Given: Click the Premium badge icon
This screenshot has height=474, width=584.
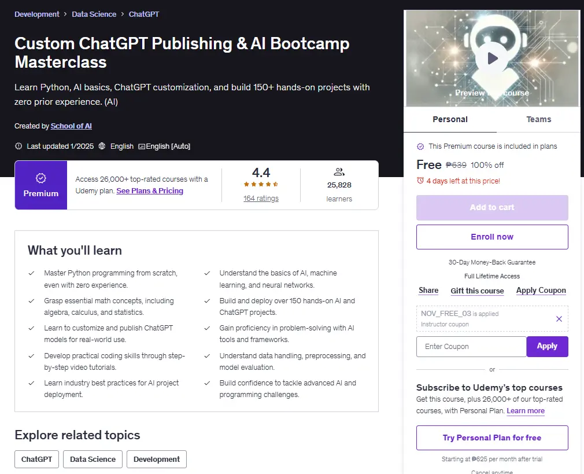Looking at the screenshot, I should coord(41,178).
